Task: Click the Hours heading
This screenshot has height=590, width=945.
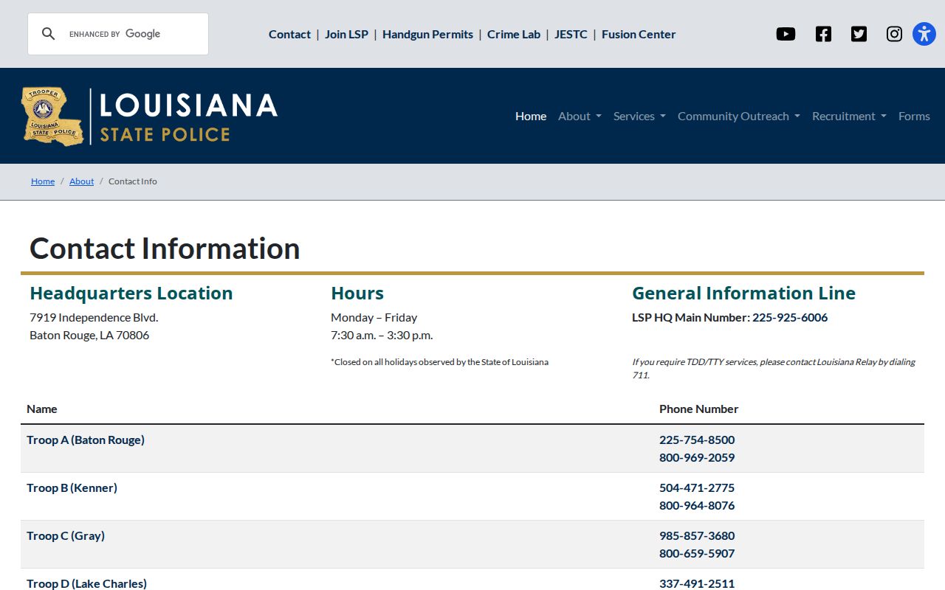Action: 357,294
